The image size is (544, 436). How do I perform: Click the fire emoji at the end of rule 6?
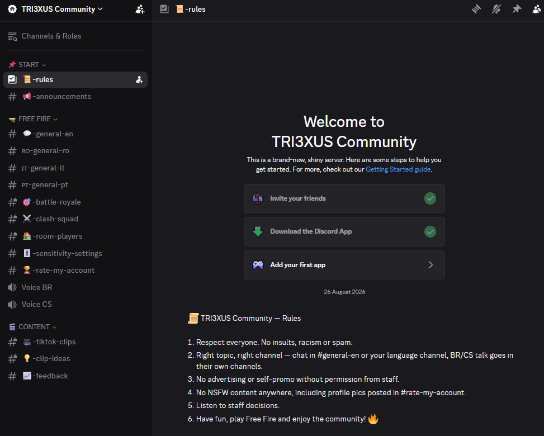(x=373, y=419)
